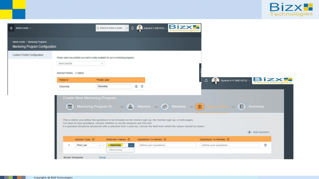
Task: Click Suresh K P avatar in top window
Action: (x=140, y=28)
